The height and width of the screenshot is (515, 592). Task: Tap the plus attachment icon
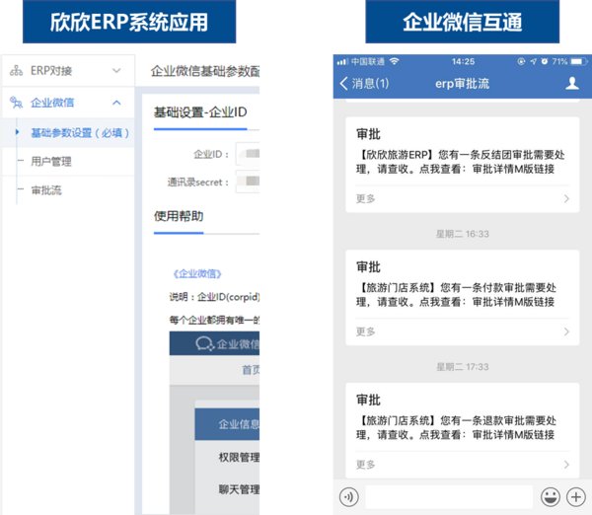(576, 497)
